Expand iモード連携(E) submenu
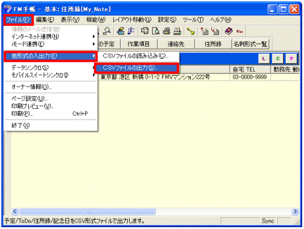 (x=50, y=44)
